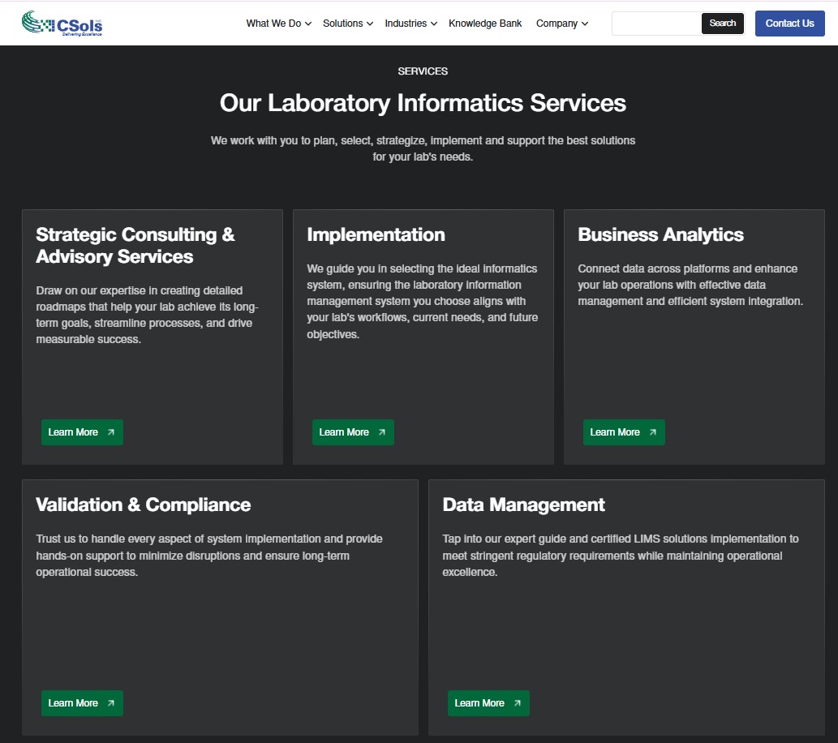
Task: Click arrow icon on Implementation Learn More
Action: click(382, 432)
